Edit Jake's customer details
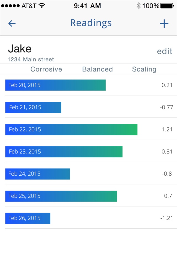Screen dimensions: 177x266 [x=165, y=51]
